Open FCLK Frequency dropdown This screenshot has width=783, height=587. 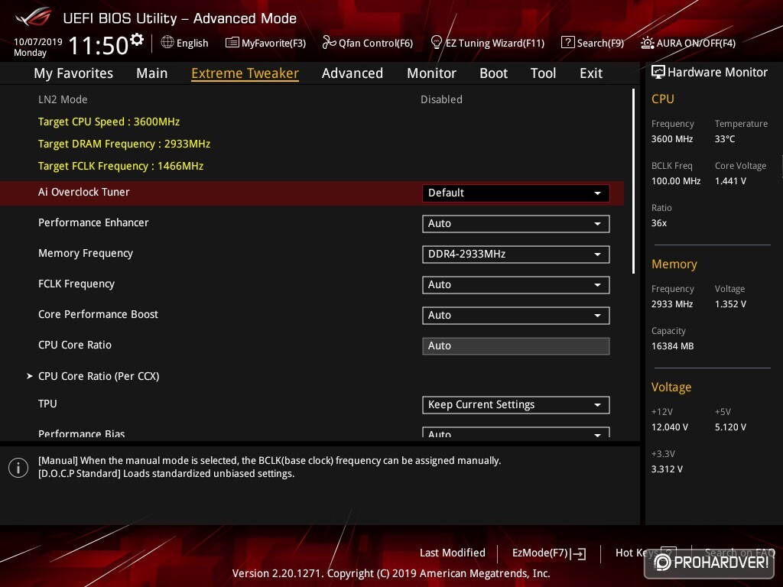coord(515,284)
